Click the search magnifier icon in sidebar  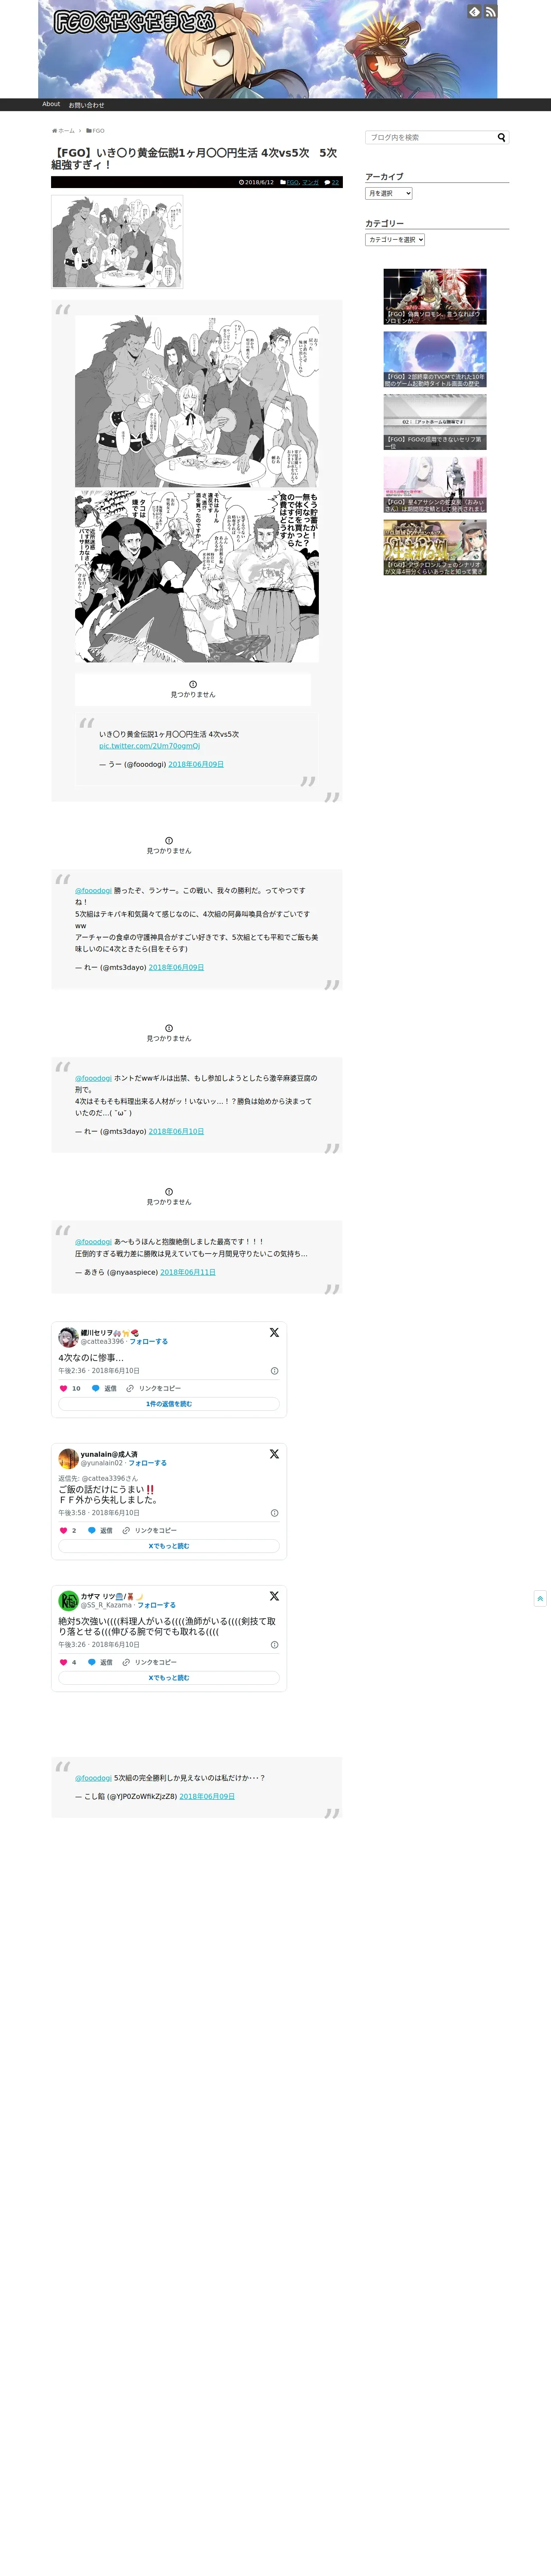tap(502, 138)
